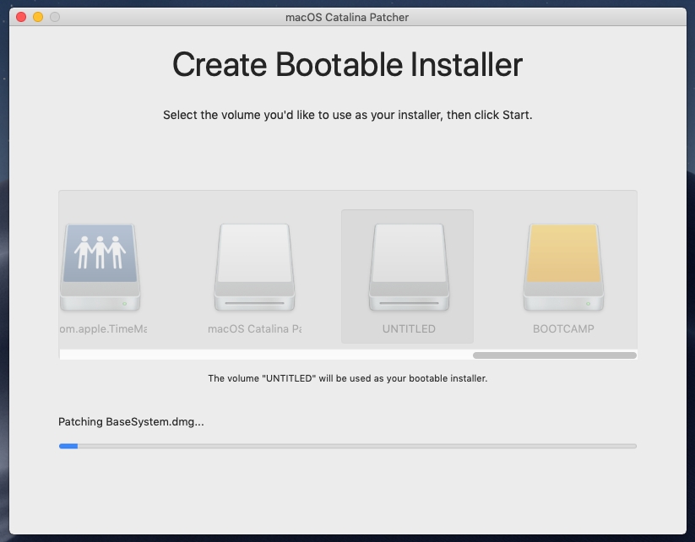
Task: Click the 'macOS Catalina Patcher' window title
Action: (x=347, y=17)
